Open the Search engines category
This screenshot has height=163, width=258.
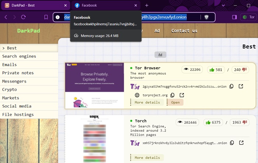pos(29,57)
